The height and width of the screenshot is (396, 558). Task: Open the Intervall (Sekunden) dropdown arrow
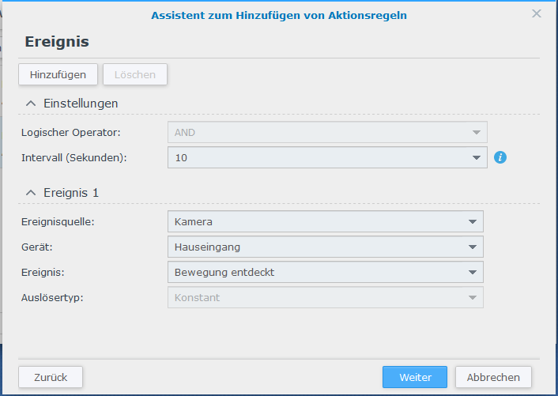pos(476,157)
